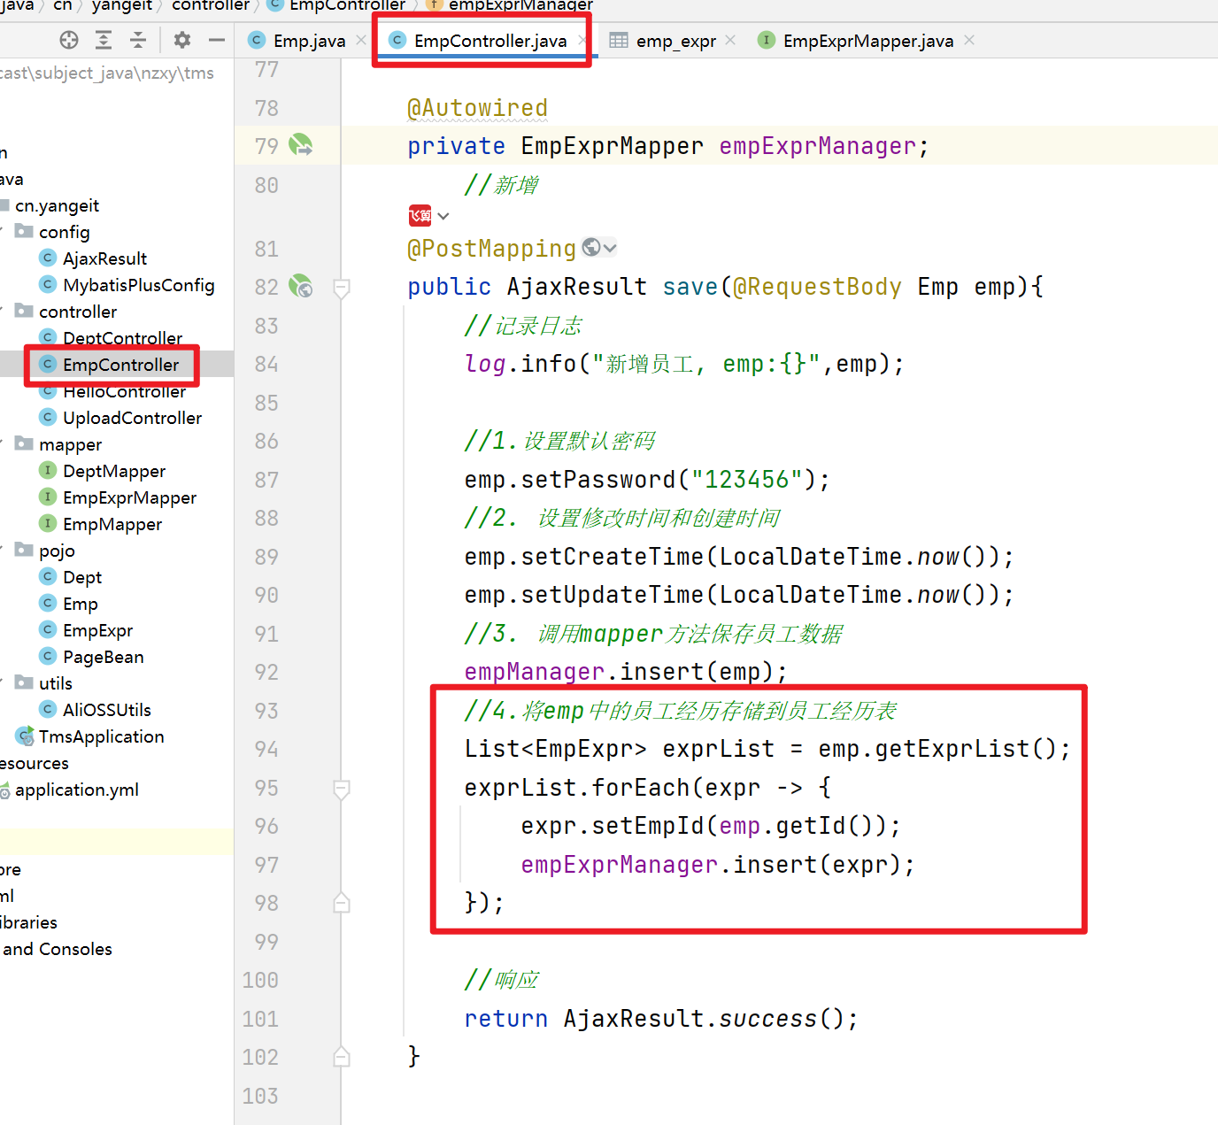Collapse save method using line 82 fold marker
Image resolution: width=1218 pixels, height=1125 pixels.
pyautogui.click(x=341, y=287)
